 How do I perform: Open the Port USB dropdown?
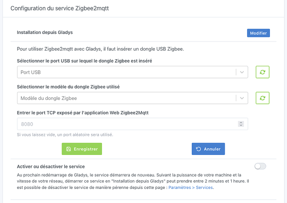tap(133, 72)
